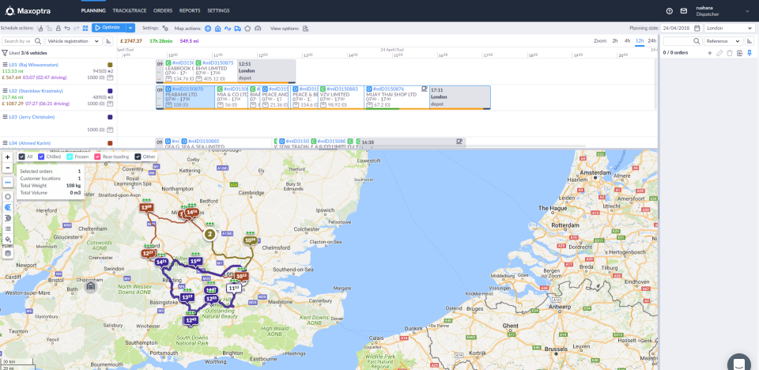Open View options icon
The height and width of the screenshot is (370, 759).
(x=305, y=28)
